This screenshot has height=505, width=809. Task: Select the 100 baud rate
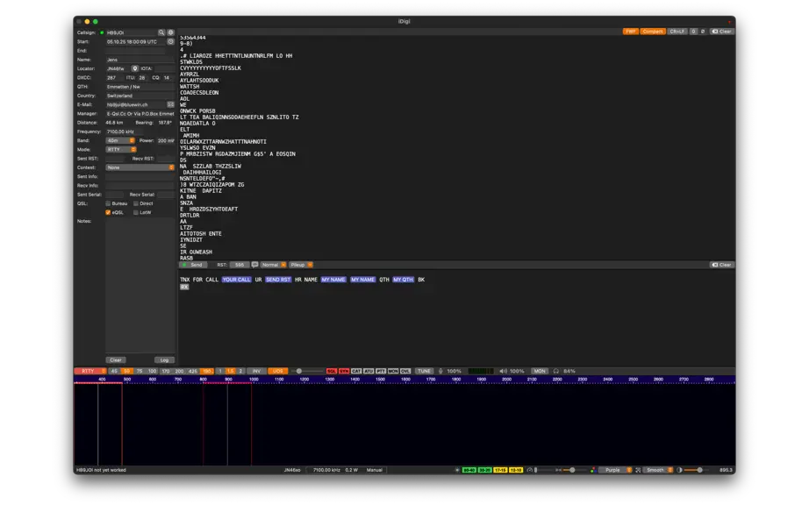point(152,371)
